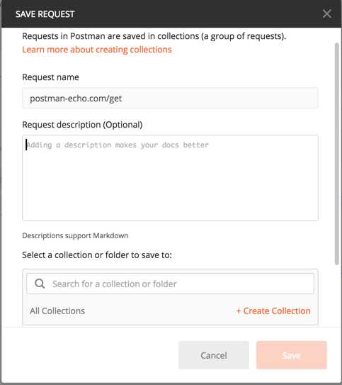Click the SAVE REQUEST title text

(x=45, y=14)
